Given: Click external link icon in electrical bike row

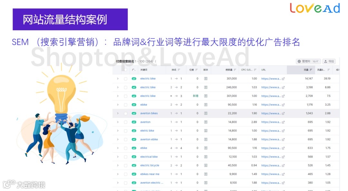Looking at the screenshot, I should 283,157.
